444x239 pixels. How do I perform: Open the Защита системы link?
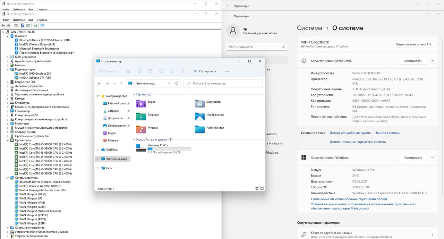click(387, 133)
